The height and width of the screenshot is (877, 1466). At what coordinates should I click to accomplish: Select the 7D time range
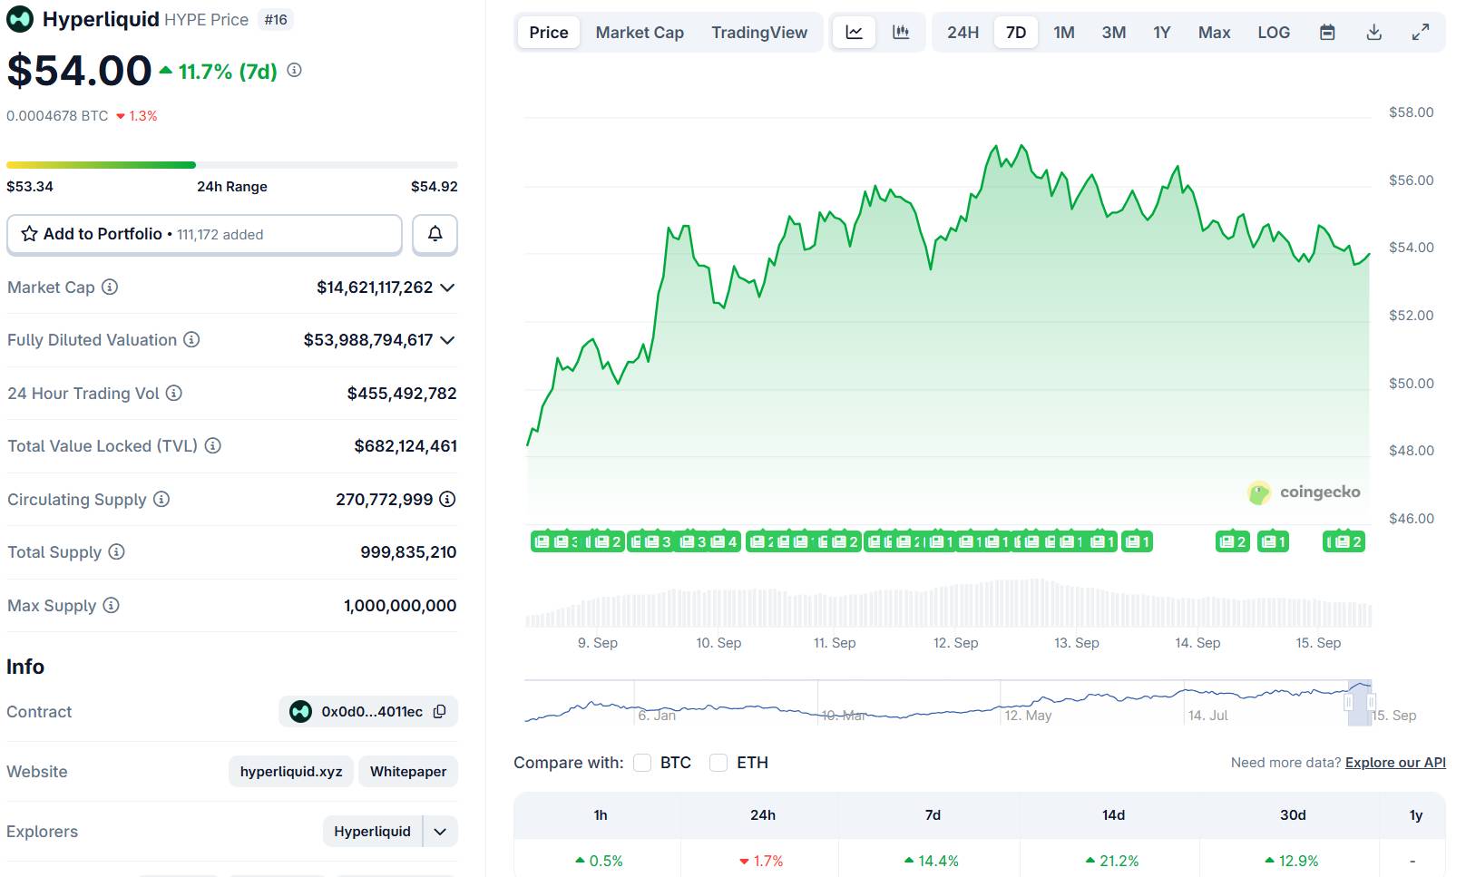coord(1016,33)
